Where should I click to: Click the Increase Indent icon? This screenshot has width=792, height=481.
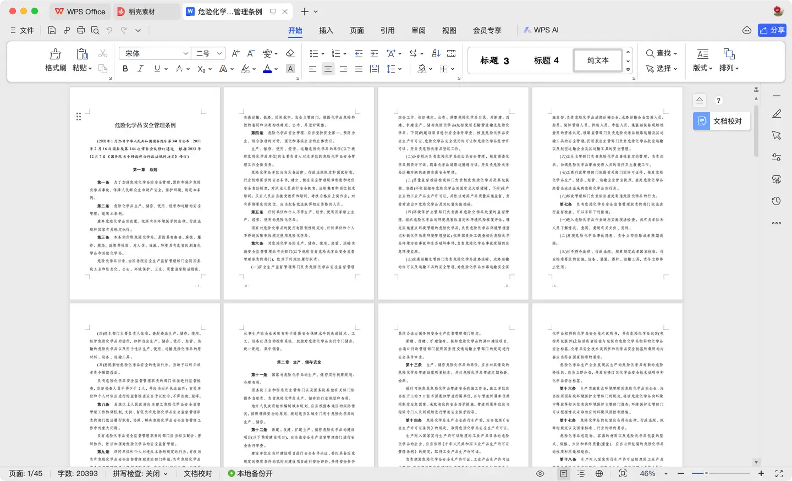[x=374, y=53]
